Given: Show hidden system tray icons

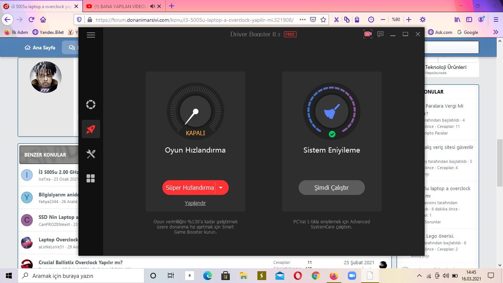Looking at the screenshot, I should coord(419,276).
